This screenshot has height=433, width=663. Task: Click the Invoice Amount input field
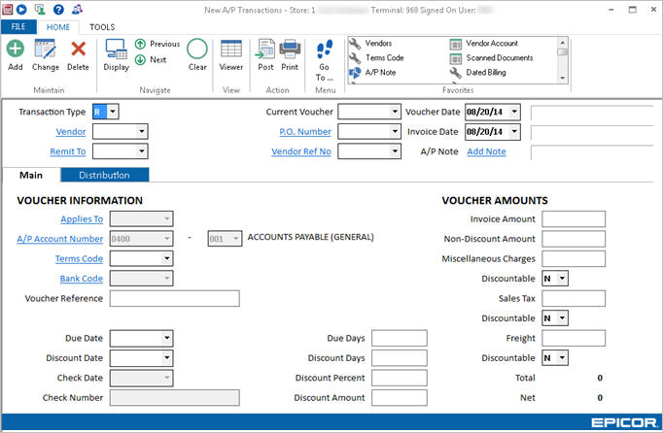tap(573, 219)
